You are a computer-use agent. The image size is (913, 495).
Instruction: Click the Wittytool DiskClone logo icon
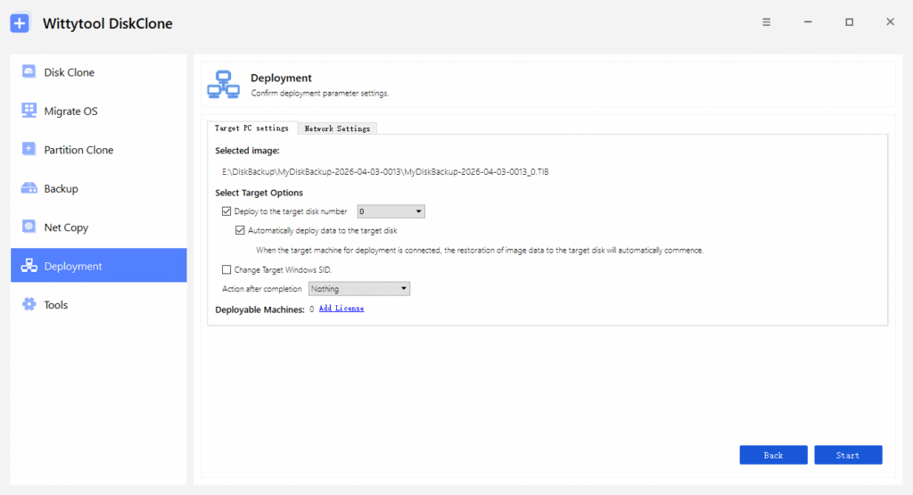(x=20, y=23)
